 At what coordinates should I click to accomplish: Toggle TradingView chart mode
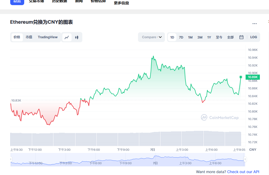tap(48, 37)
